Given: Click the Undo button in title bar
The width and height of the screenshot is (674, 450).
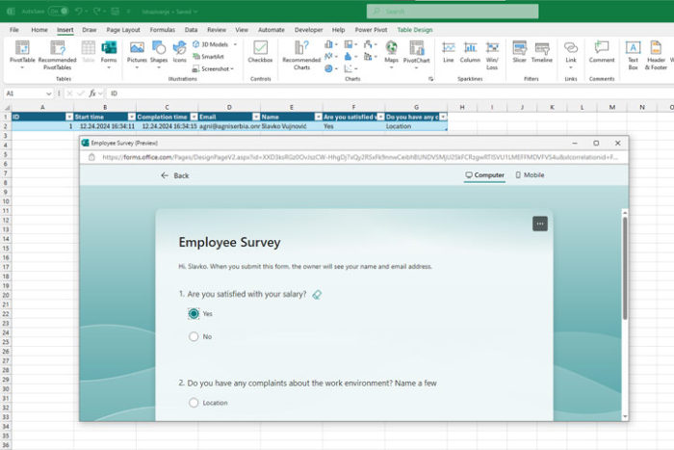Looking at the screenshot, I should tap(79, 12).
